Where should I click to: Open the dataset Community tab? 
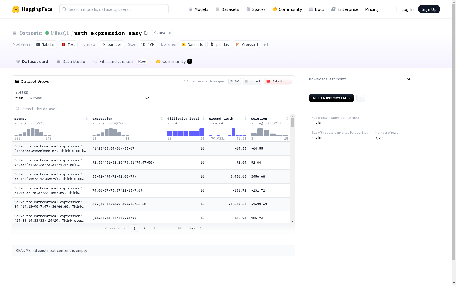pyautogui.click(x=174, y=61)
